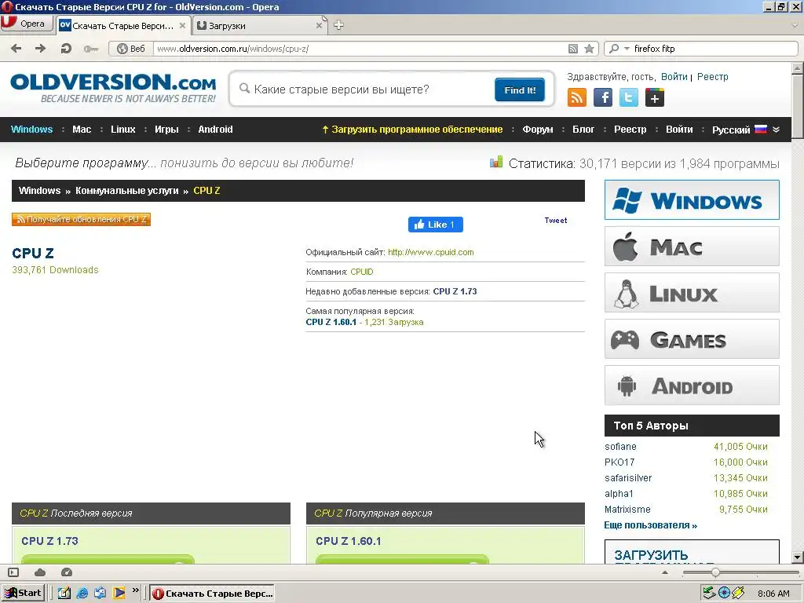Screen dimensions: 804x603
Task: Launch Outlook Express from quick launch
Action: click(100, 594)
